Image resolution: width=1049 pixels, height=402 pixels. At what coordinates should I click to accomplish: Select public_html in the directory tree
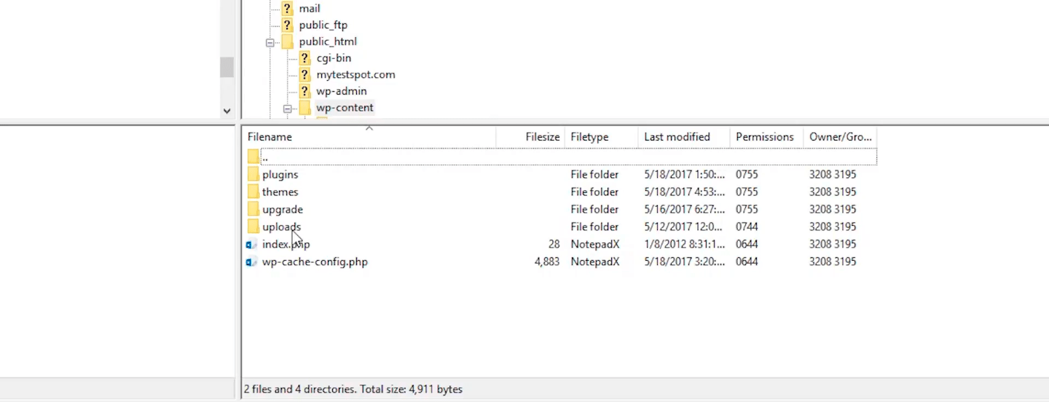(328, 42)
